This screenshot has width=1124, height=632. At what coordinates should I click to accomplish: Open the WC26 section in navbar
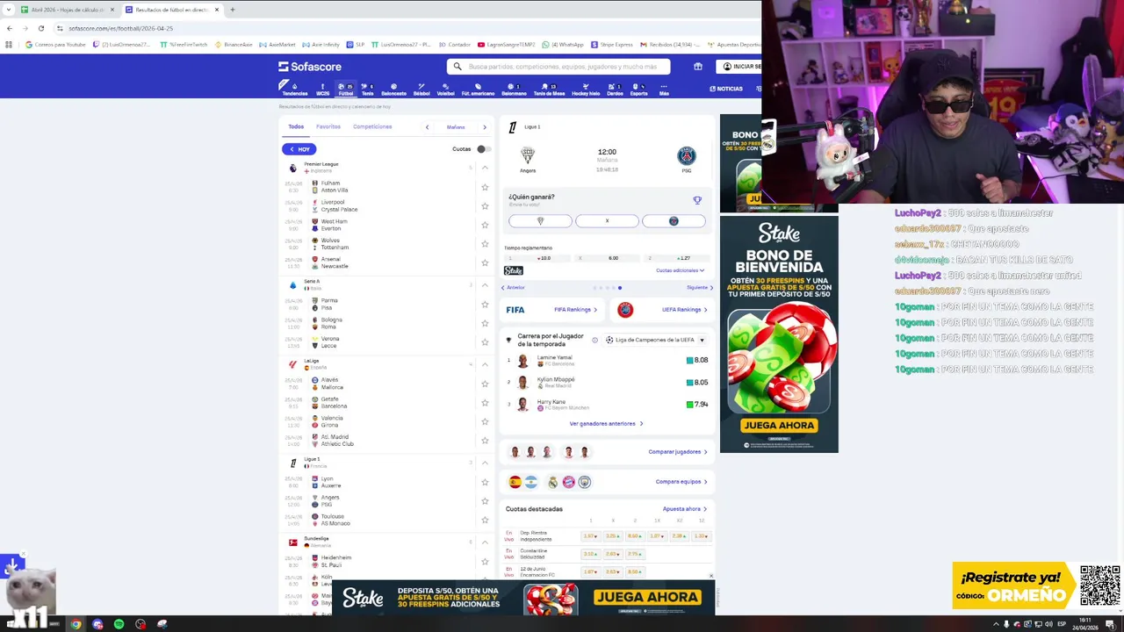[322, 90]
